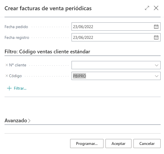
Task: Remove the Nº cliente filter
Action: coord(7,65)
